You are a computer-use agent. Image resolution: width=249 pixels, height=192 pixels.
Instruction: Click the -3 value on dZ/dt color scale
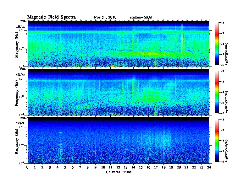point(223,130)
